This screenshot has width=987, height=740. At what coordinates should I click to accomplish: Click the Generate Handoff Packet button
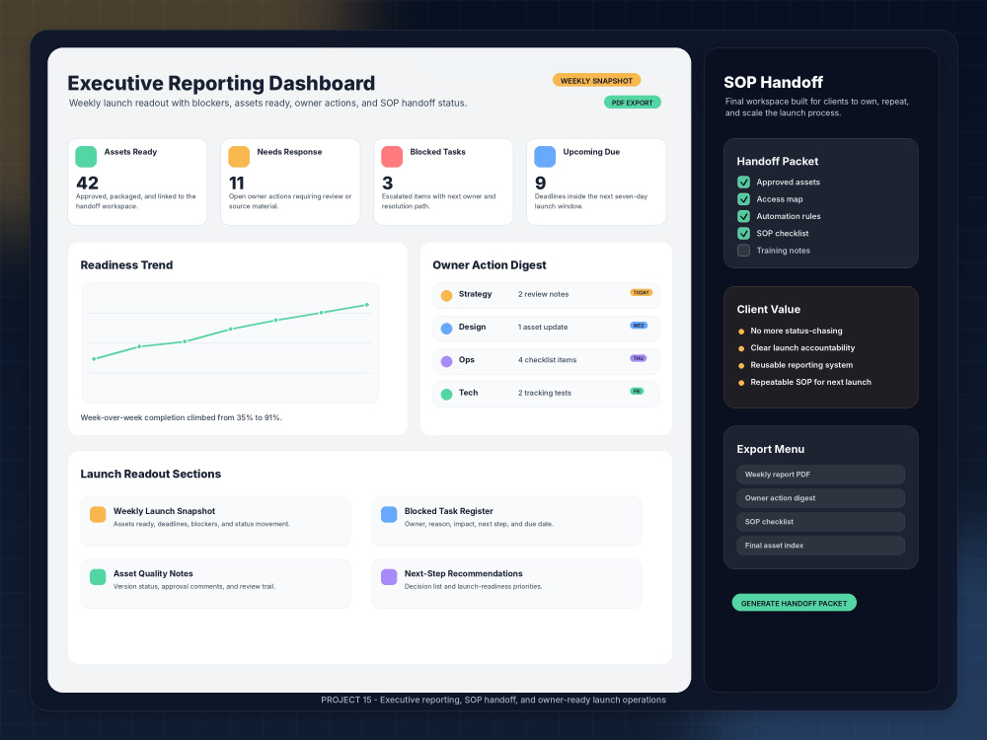click(x=794, y=603)
